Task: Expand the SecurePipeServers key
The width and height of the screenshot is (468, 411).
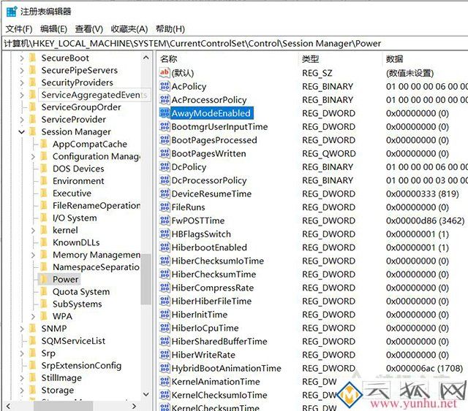Action: (x=21, y=70)
